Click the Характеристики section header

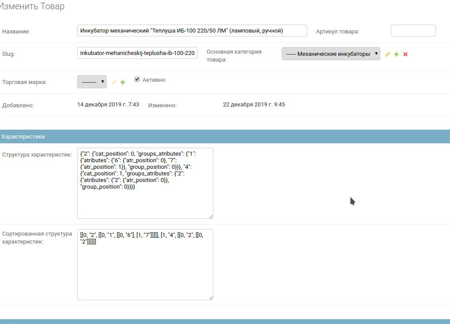pyautogui.click(x=225, y=137)
